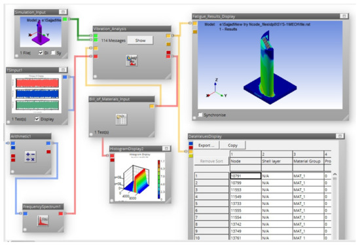The height and width of the screenshot is (245, 360).
Task: Show the 114 Messages list
Action: click(x=140, y=41)
